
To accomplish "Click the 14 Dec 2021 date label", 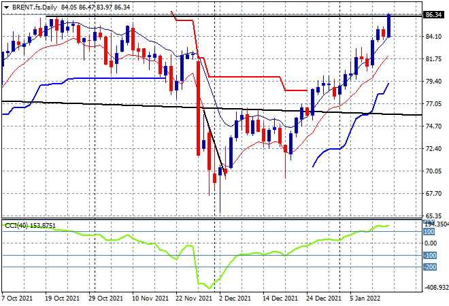I will (x=280, y=299).
